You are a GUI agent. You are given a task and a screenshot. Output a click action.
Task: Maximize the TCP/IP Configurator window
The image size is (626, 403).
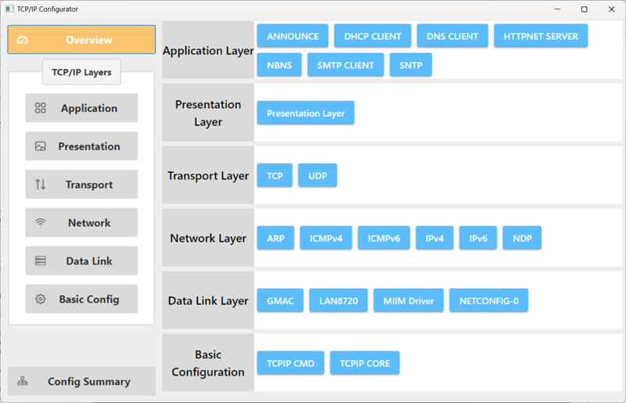click(584, 9)
